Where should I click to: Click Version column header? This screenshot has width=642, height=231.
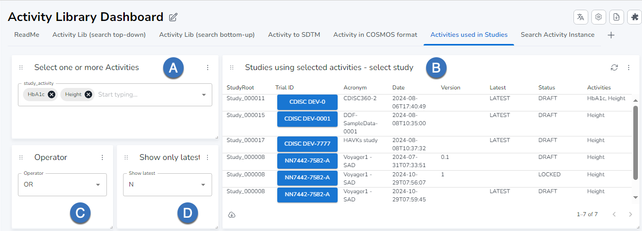[x=451, y=88]
